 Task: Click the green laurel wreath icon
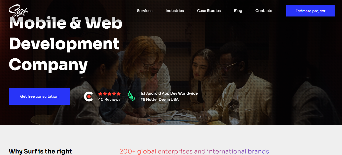coord(132,96)
